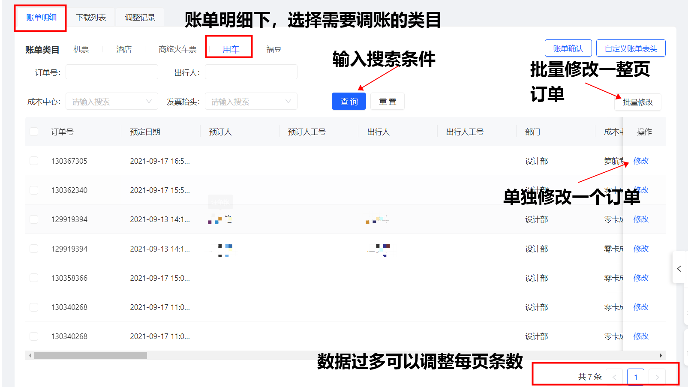Click the 批量修改 button

pyautogui.click(x=637, y=102)
